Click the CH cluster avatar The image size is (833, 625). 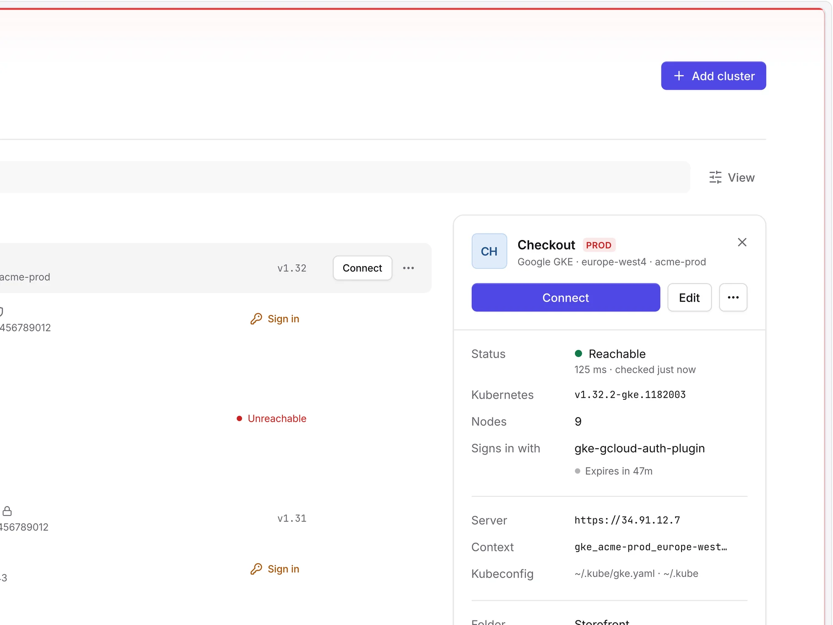pos(489,251)
